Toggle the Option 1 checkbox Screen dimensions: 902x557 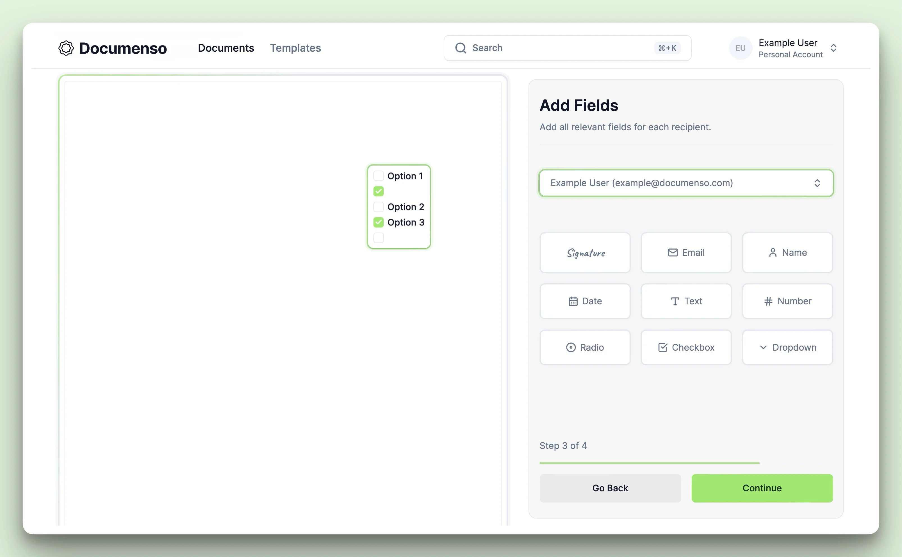point(377,175)
